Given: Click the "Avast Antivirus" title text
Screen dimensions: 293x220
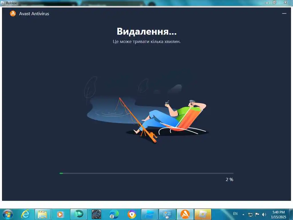Looking at the screenshot, I should 34,14.
